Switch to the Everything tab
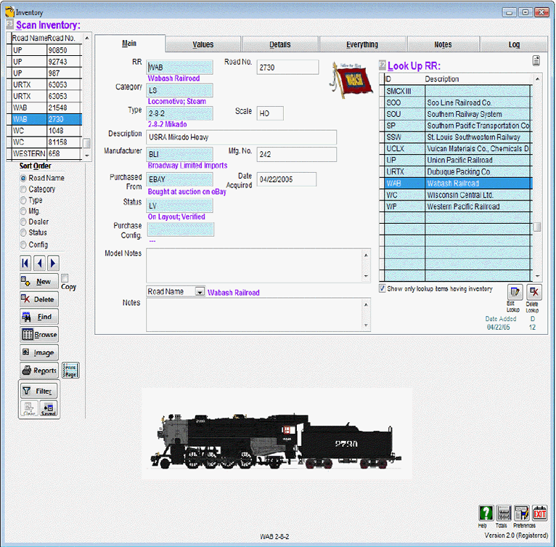 362,44
